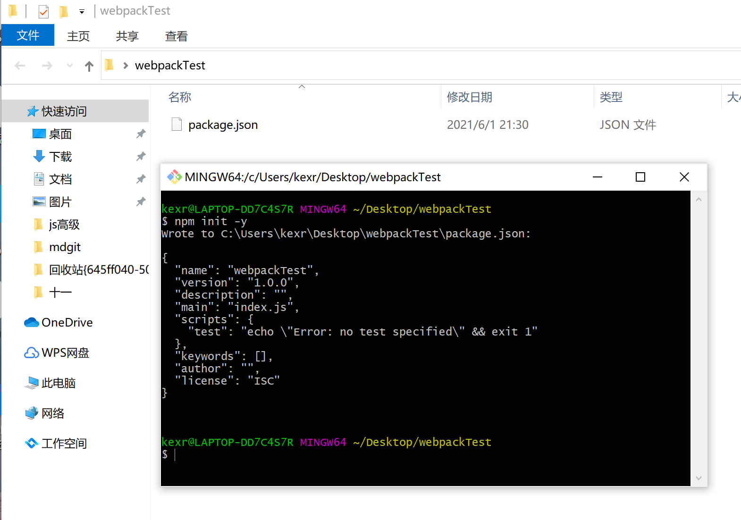
Task: Open the quick access toolbar dropdown
Action: (x=82, y=11)
